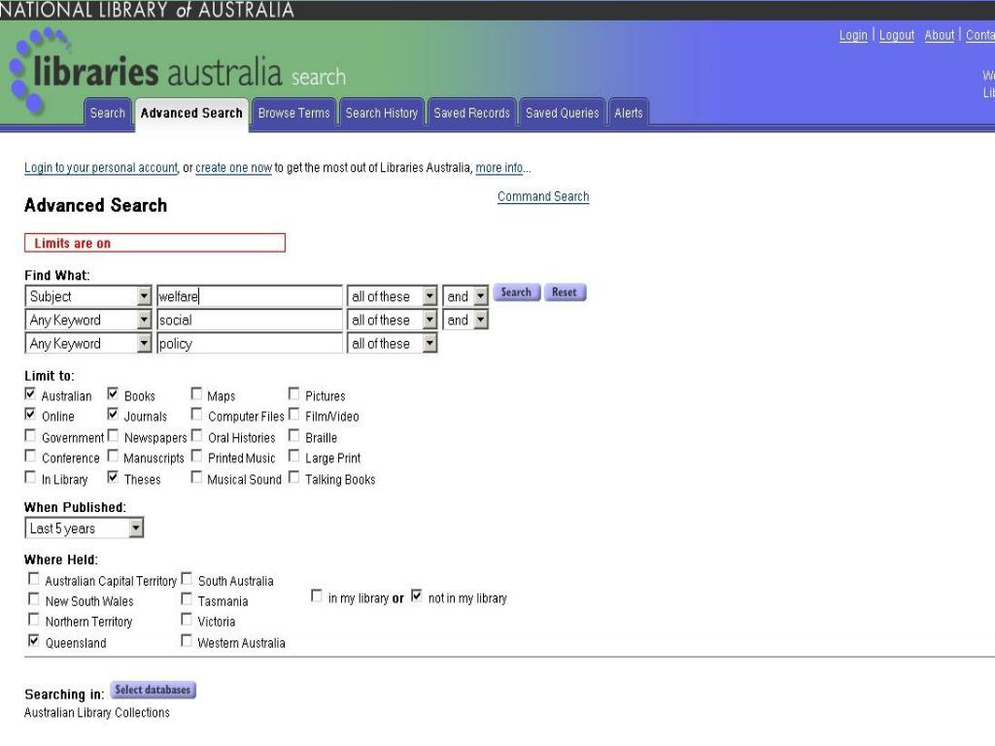Tick the South Australia checkbox
Viewport: 995px width, 746px height.
187,579
